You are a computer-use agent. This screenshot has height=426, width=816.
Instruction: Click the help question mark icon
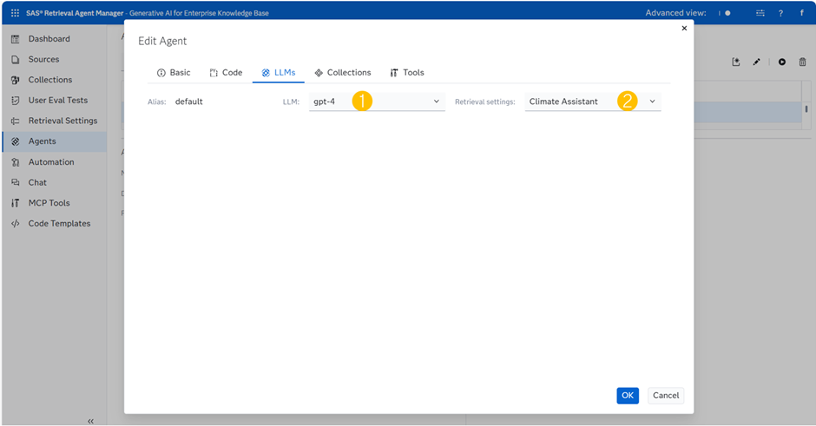tap(780, 13)
